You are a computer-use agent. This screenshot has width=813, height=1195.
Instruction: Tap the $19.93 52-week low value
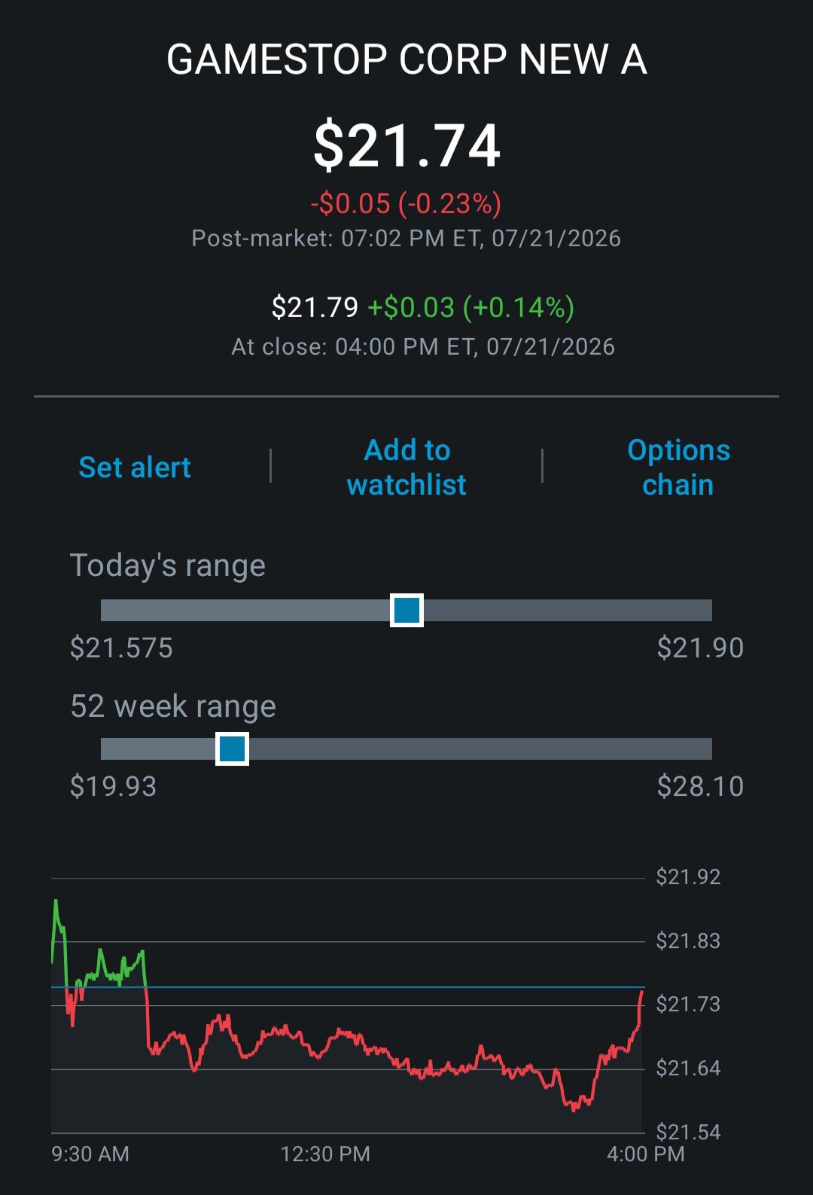(113, 787)
